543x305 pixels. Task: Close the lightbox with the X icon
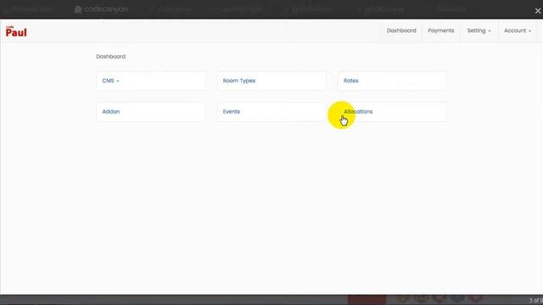click(537, 11)
